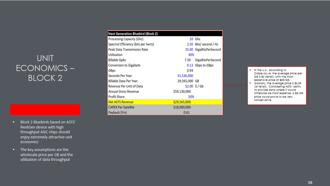Select the value '29,565,000' GB
The height and width of the screenshot is (186, 330).
coord(185,81)
